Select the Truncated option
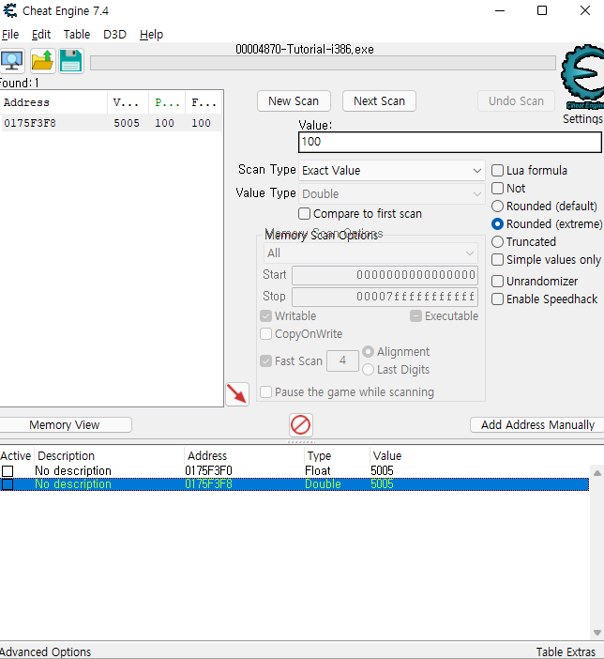Image resolution: width=604 pixels, height=659 pixels. click(497, 241)
